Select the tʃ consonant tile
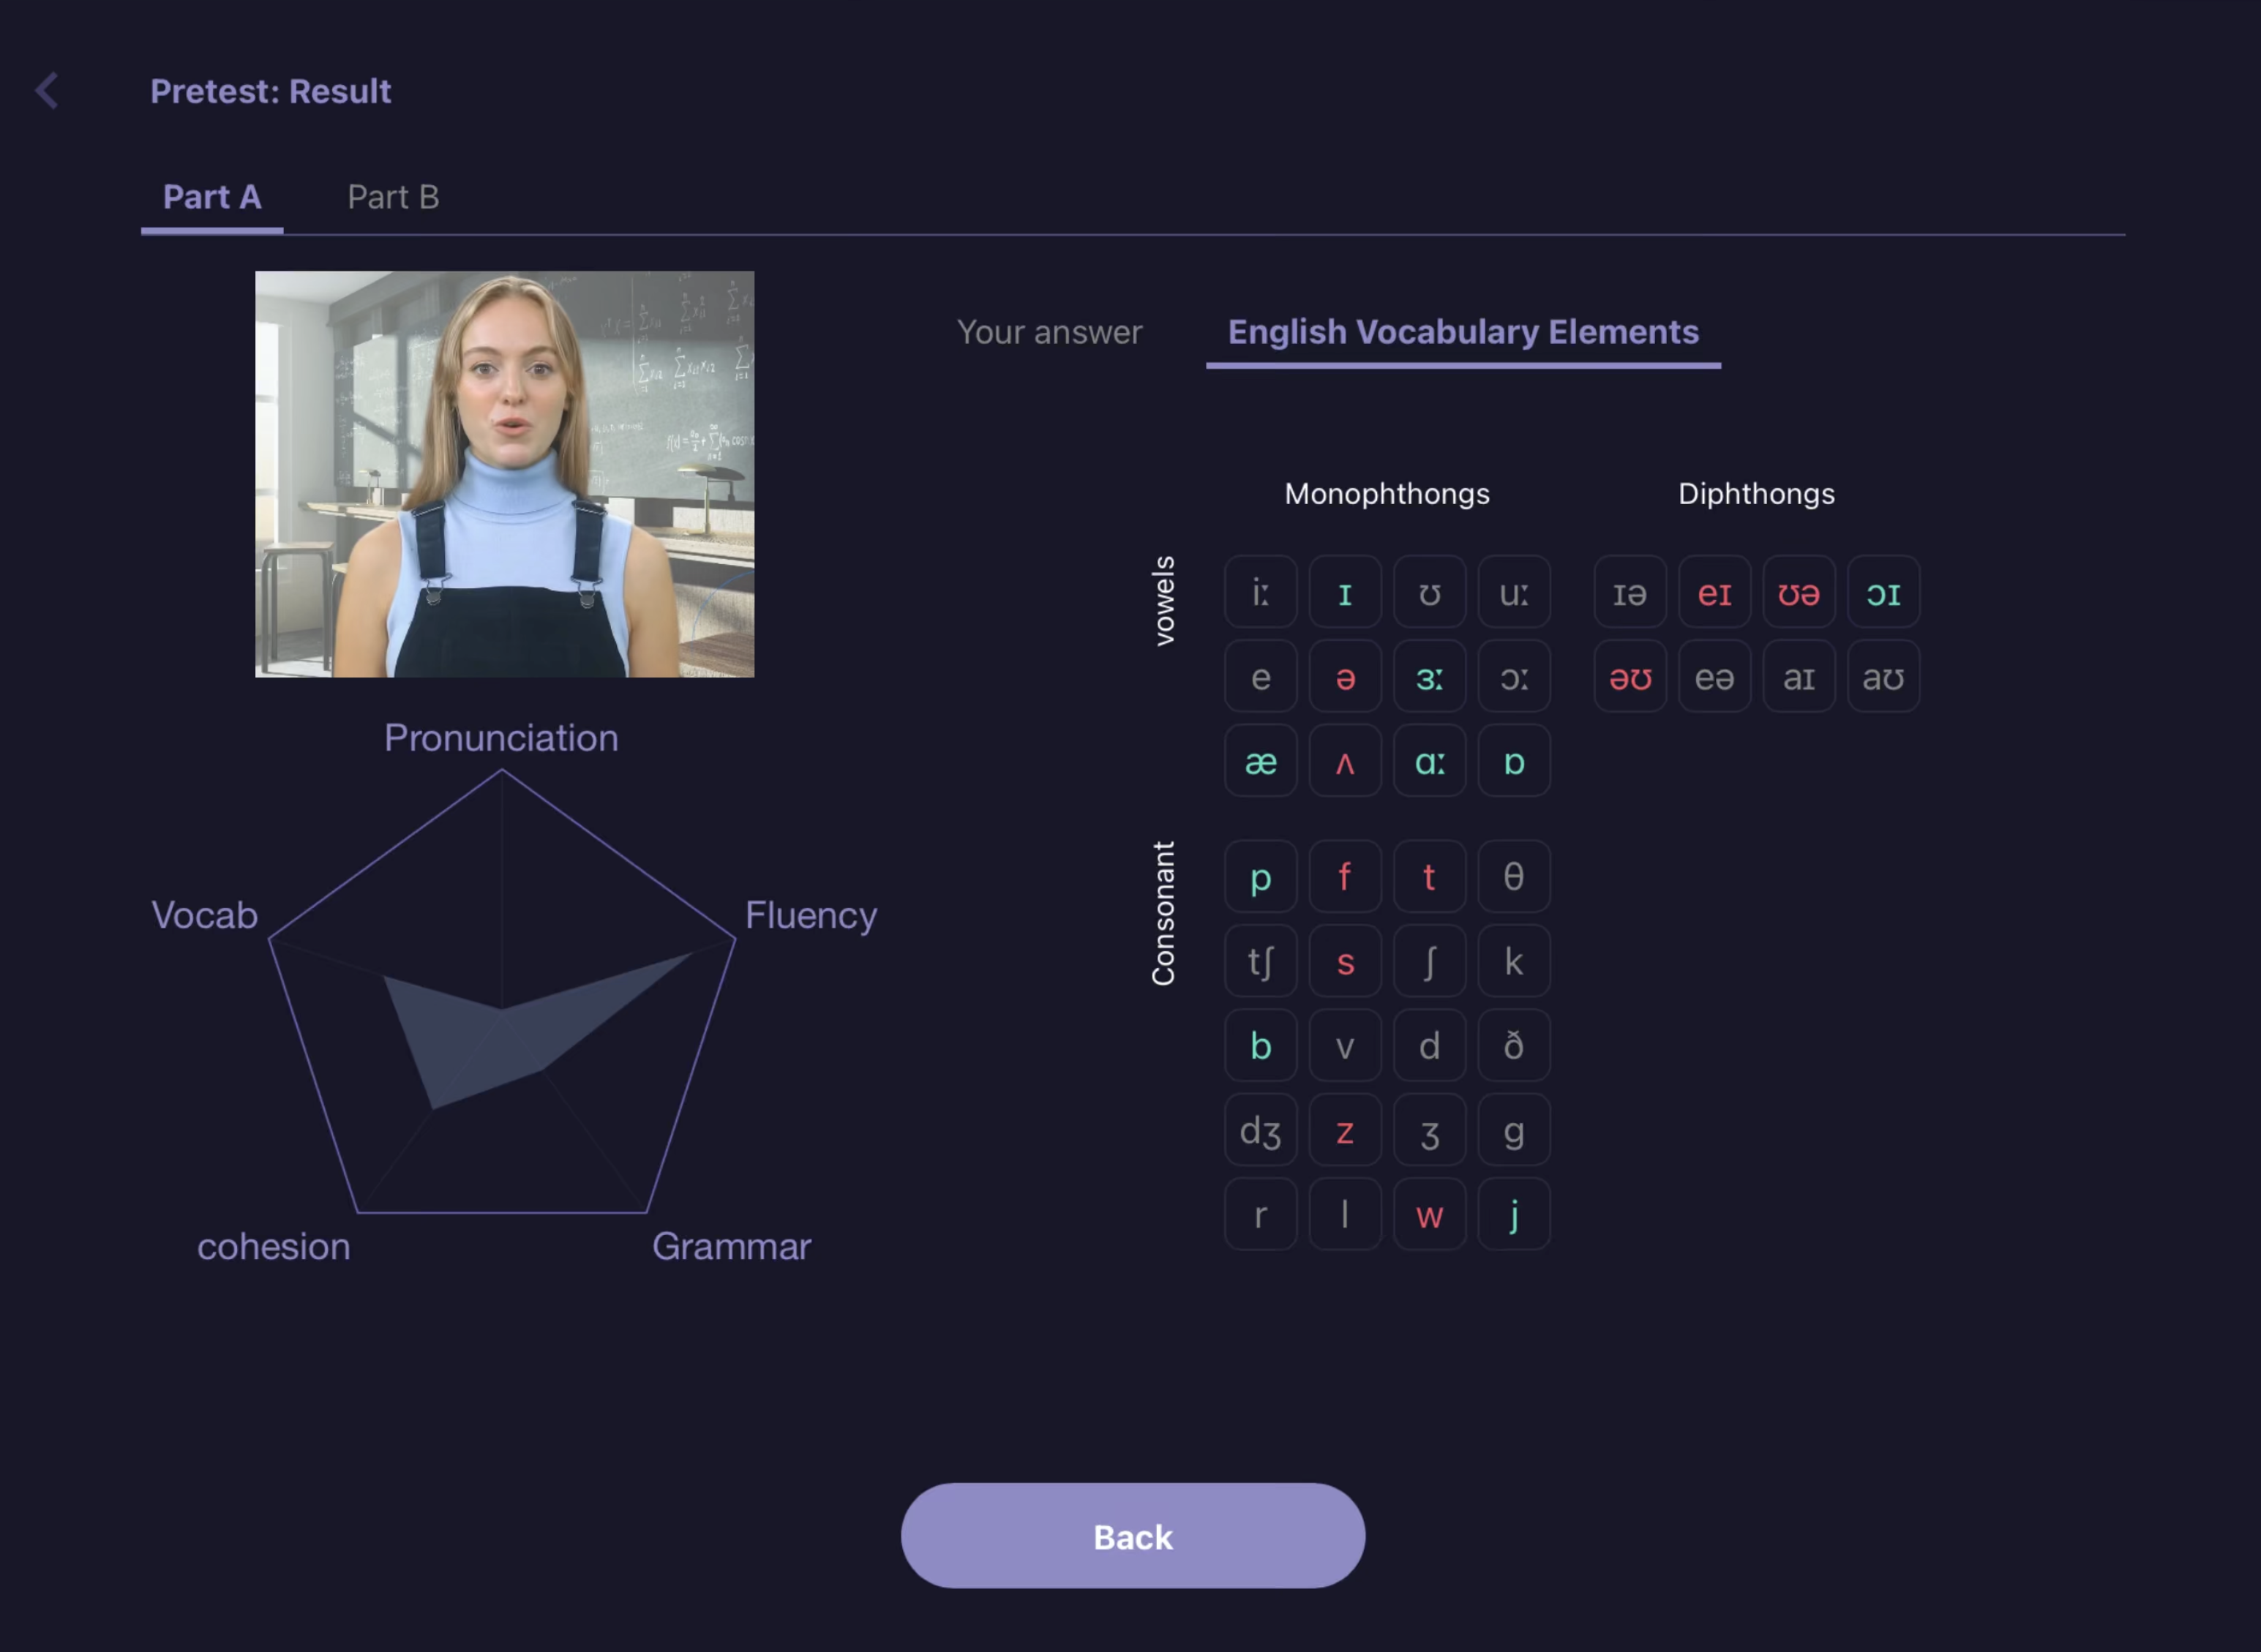Viewport: 2261px width, 1652px height. tap(1260, 961)
